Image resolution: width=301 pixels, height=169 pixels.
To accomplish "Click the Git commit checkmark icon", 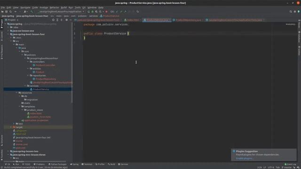I will [x=121, y=12].
